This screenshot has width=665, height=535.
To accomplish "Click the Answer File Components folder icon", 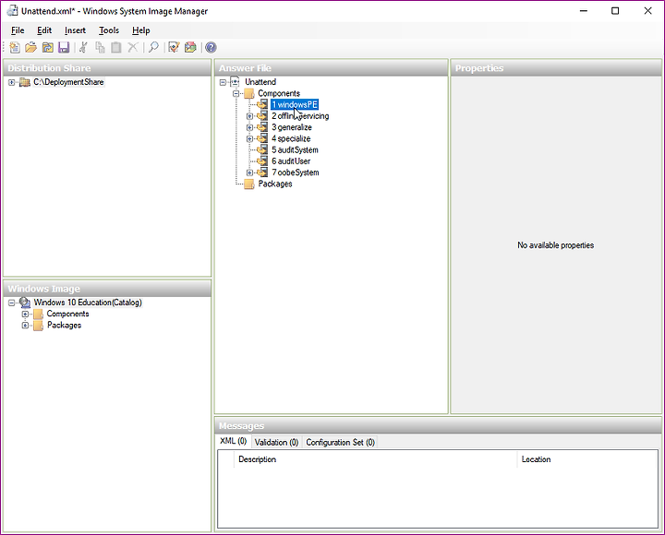I will 249,93.
